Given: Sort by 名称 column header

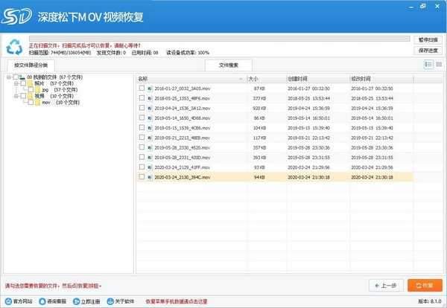Looking at the screenshot, I should (191, 79).
